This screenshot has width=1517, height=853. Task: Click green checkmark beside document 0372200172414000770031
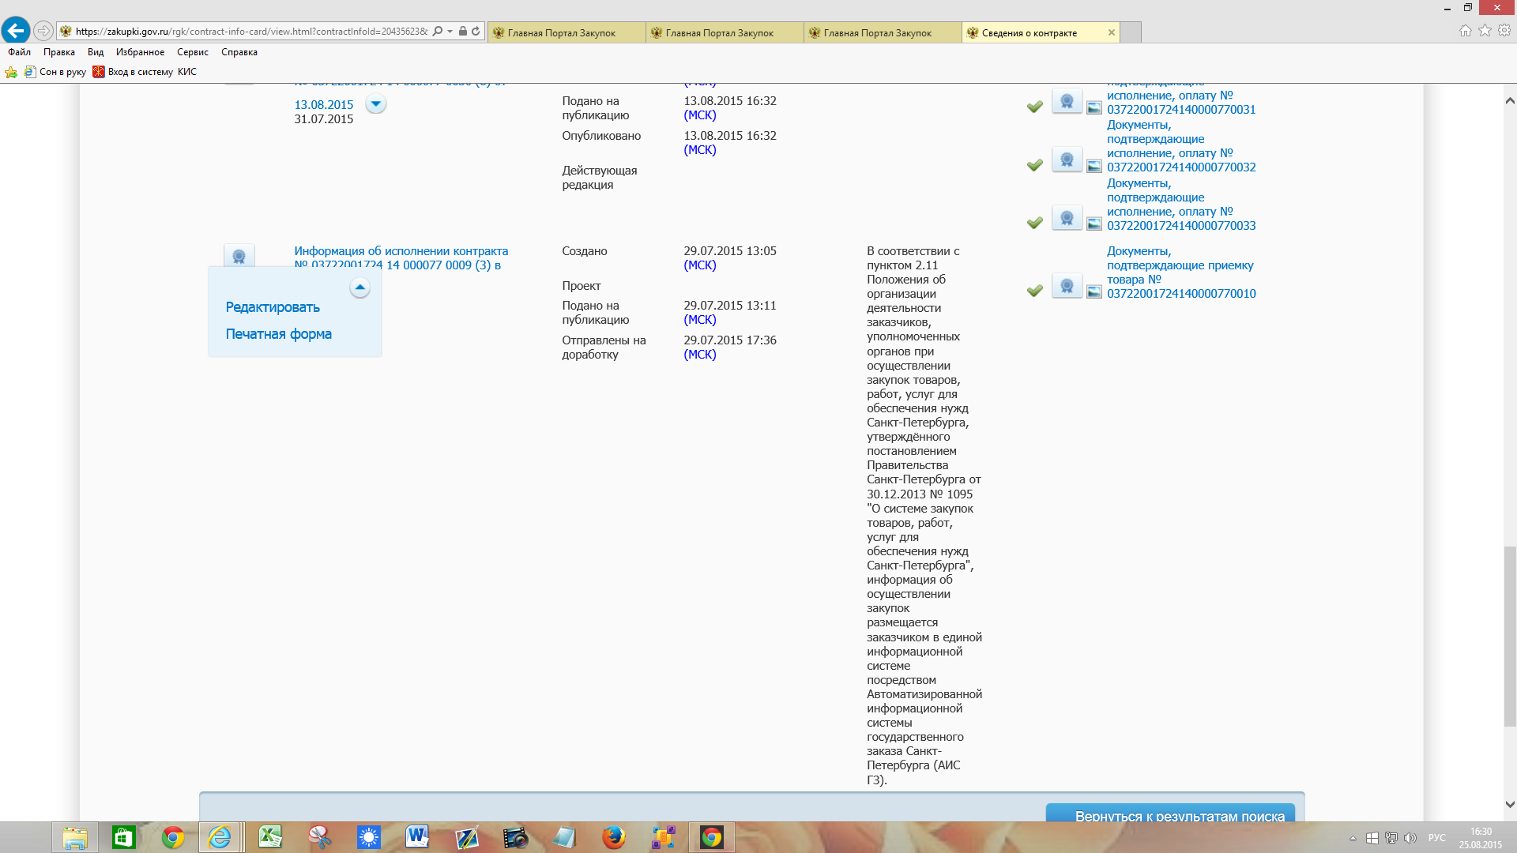(x=1034, y=107)
